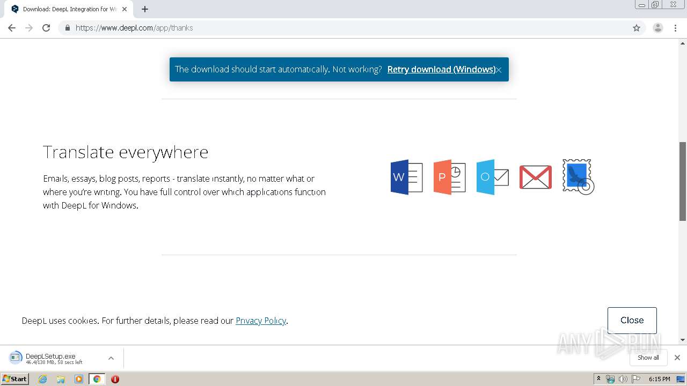
Task: Retry the Windows download link
Action: (441, 69)
